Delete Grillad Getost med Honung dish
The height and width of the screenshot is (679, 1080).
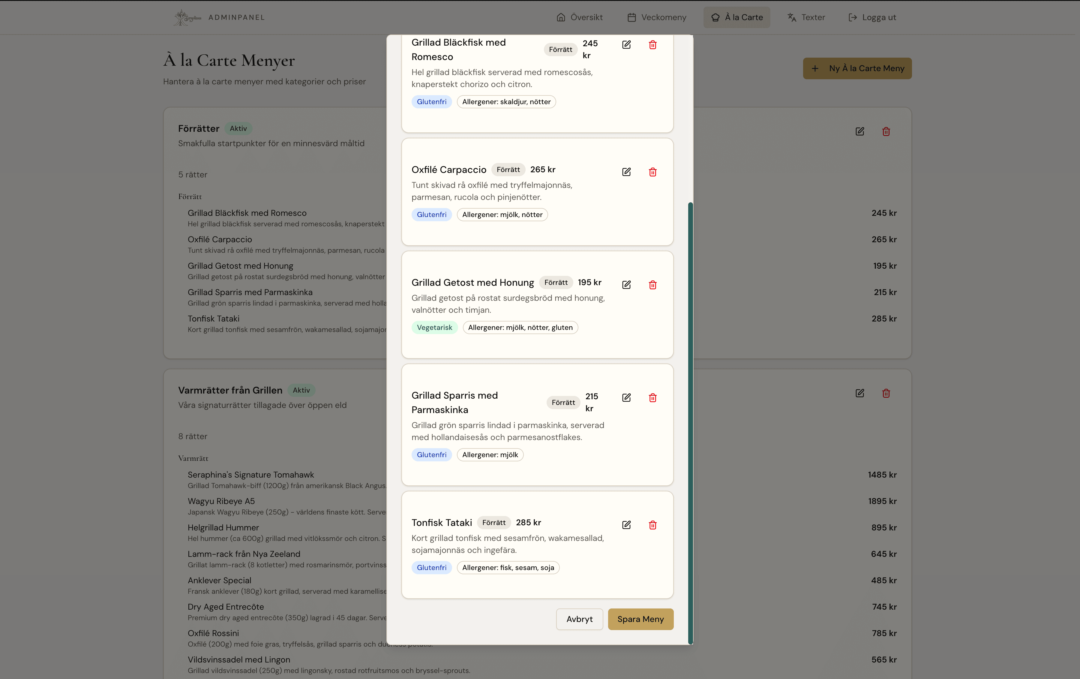652,285
